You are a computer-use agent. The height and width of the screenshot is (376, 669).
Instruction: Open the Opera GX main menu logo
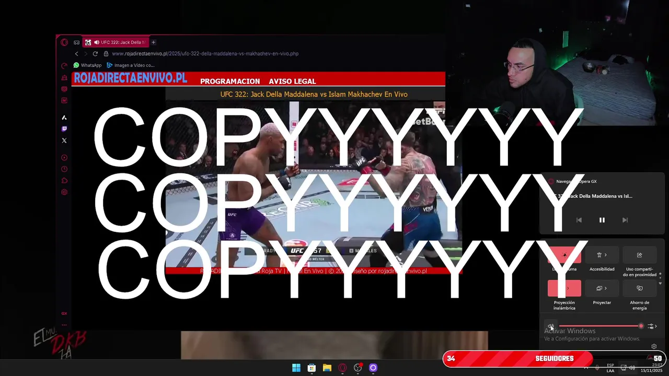[64, 42]
